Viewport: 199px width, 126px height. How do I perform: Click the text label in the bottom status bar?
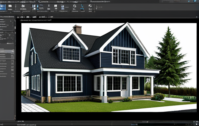pyautogui.click(x=26, y=125)
